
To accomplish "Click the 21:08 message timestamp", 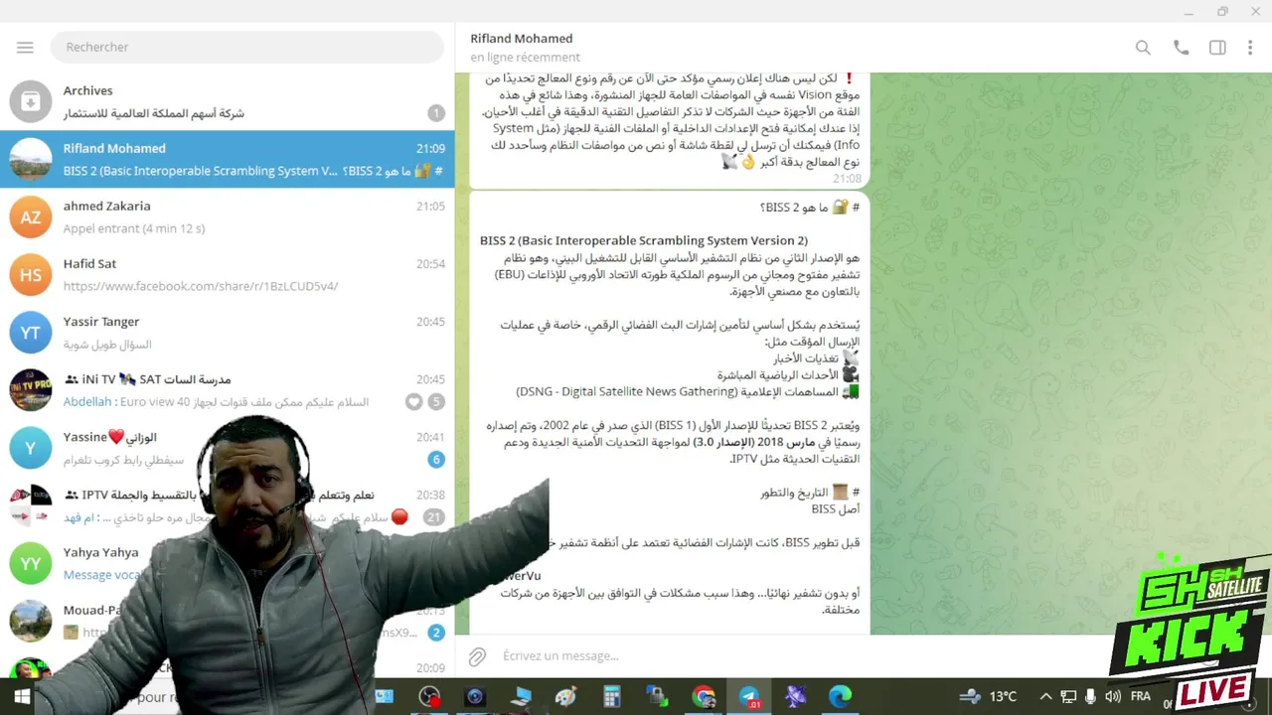I will tap(847, 179).
